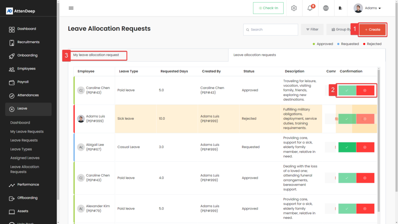Viewport: 398px width, 224px height.
Task: Click the globe language icon
Action: (326, 8)
